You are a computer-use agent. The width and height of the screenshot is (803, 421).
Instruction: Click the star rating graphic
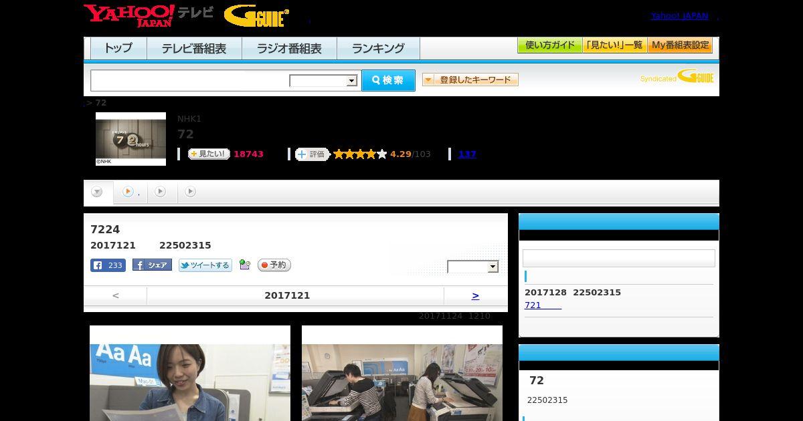click(x=360, y=154)
